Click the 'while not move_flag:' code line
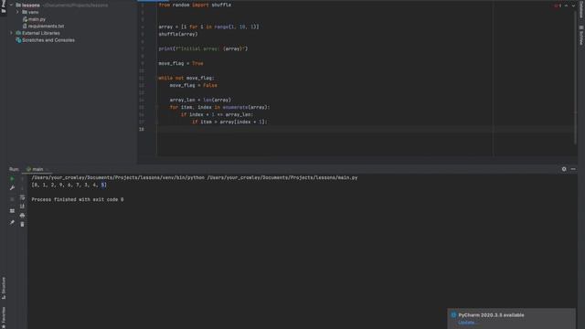585x329 pixels. [x=186, y=78]
